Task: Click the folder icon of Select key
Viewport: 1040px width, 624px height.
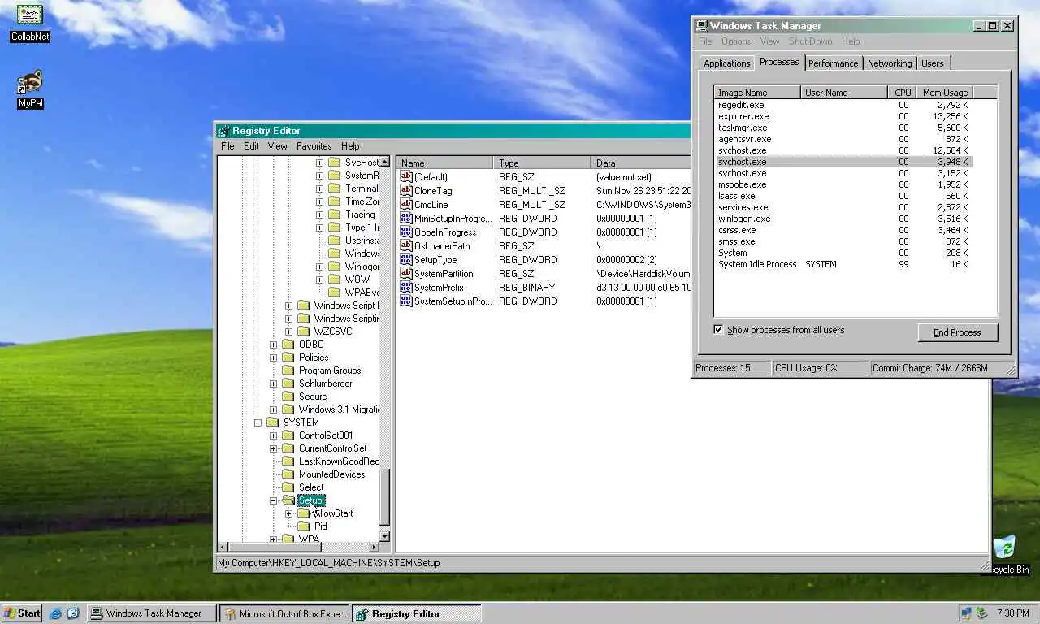Action: (288, 487)
